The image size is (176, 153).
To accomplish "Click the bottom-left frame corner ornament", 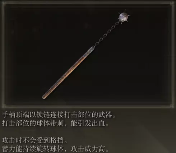I will (4, 106).
